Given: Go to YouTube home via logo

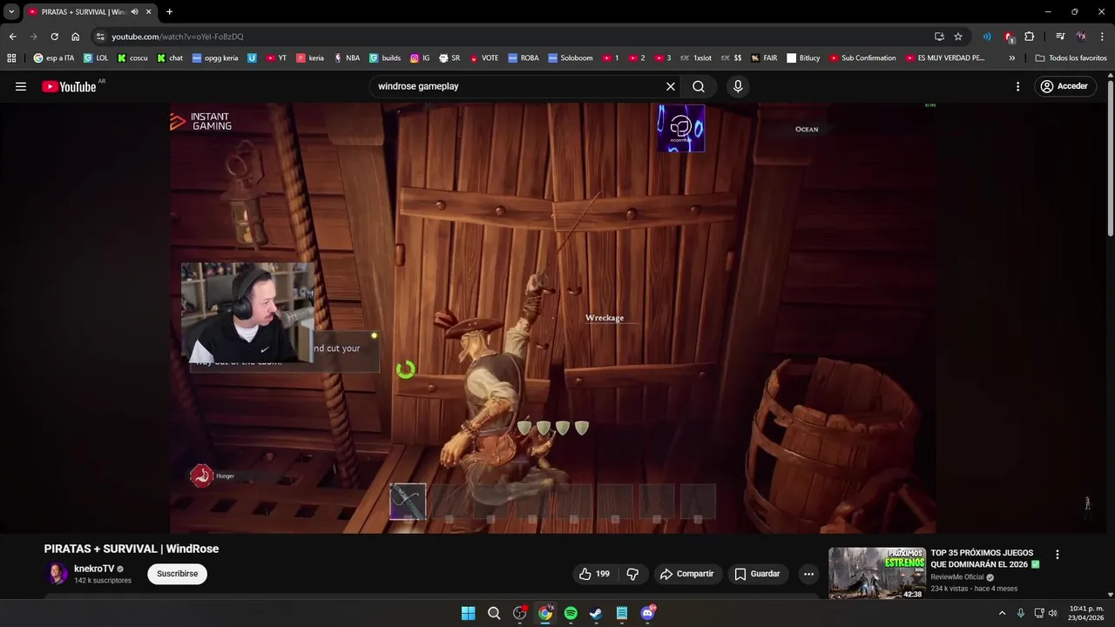Looking at the screenshot, I should [x=69, y=86].
